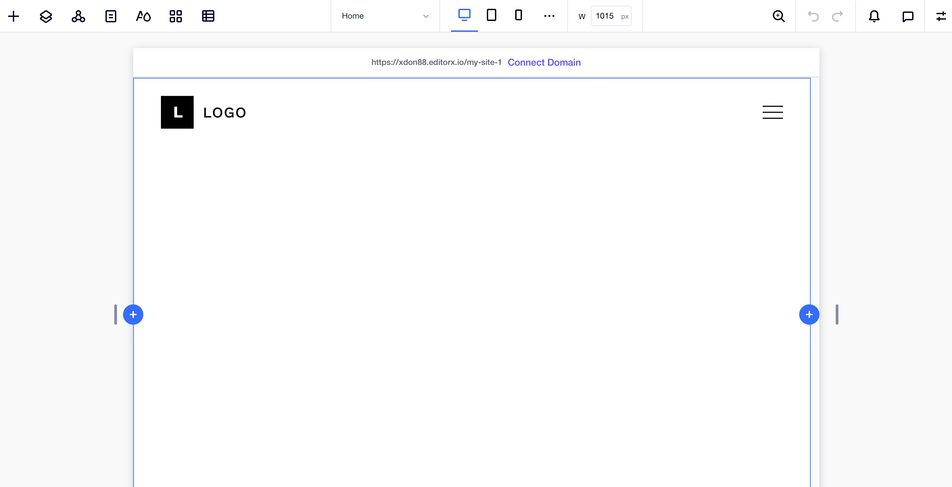Click the Add Elements plus icon
Image resolution: width=952 pixels, height=487 pixels.
click(x=14, y=16)
